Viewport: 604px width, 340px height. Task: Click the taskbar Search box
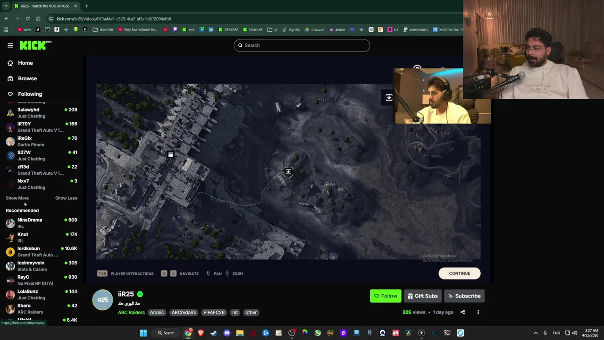(x=167, y=333)
